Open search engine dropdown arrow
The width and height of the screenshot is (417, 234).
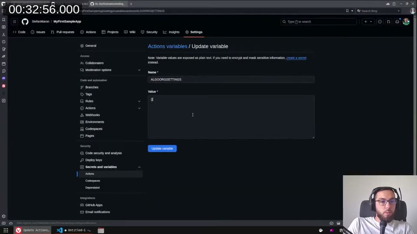398,11
